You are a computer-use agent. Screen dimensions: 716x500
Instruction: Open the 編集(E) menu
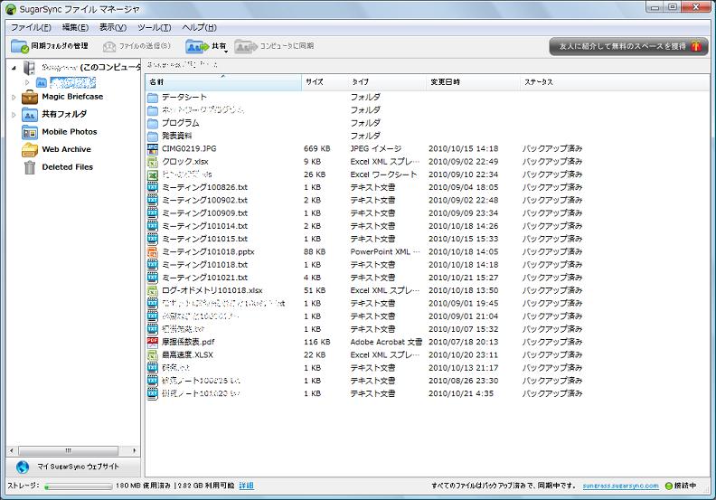tap(75, 27)
